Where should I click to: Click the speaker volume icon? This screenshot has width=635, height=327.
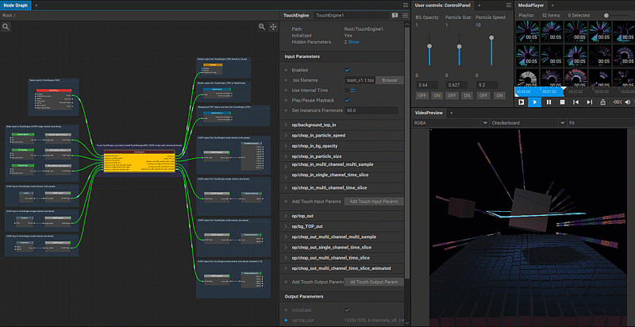627,102
